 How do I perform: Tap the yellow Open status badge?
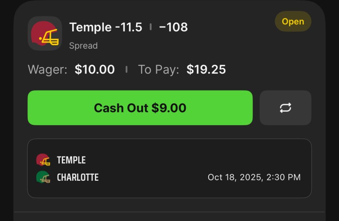point(293,22)
